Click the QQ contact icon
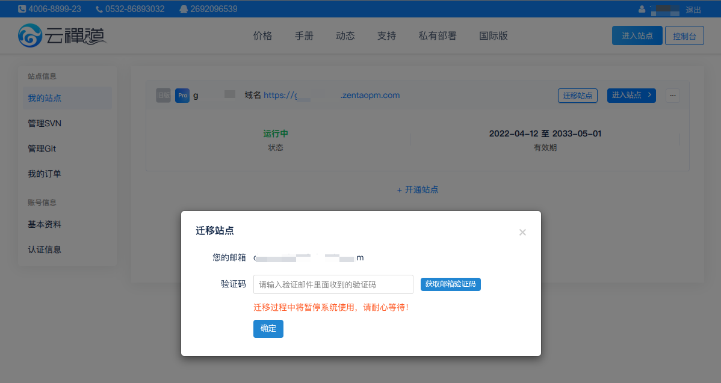The width and height of the screenshot is (721, 383). tap(184, 9)
